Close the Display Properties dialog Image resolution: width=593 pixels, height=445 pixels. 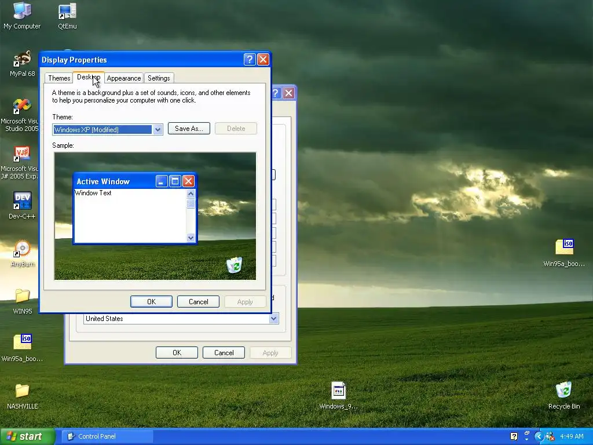[263, 60]
